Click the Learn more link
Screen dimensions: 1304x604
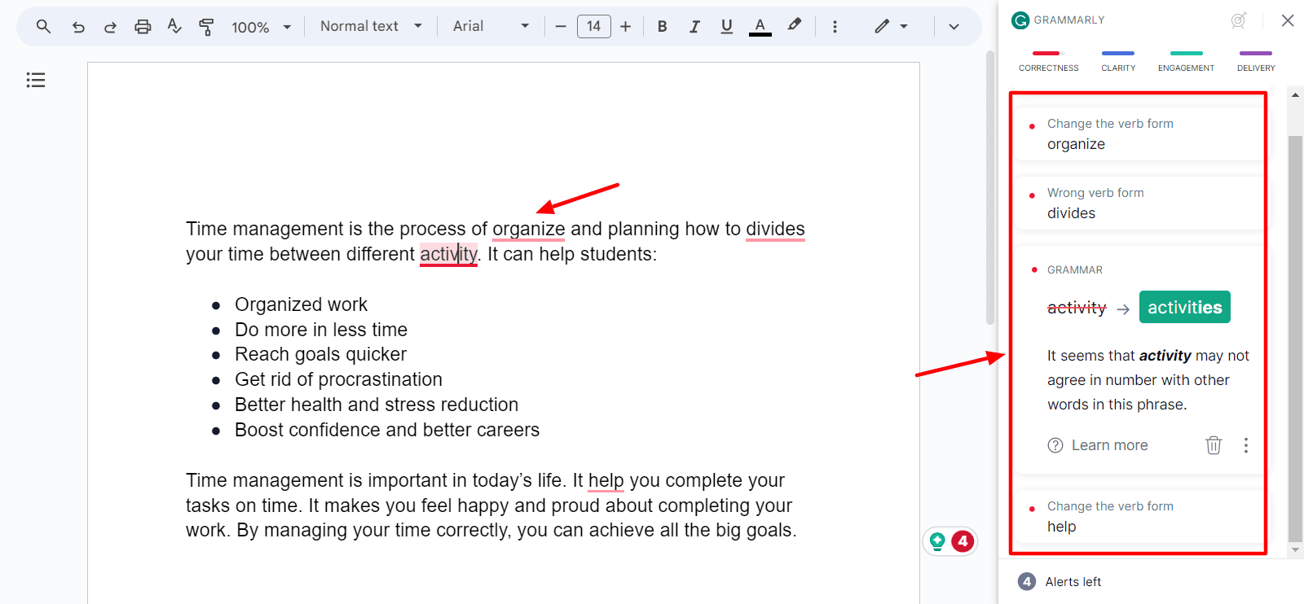[x=1108, y=445]
